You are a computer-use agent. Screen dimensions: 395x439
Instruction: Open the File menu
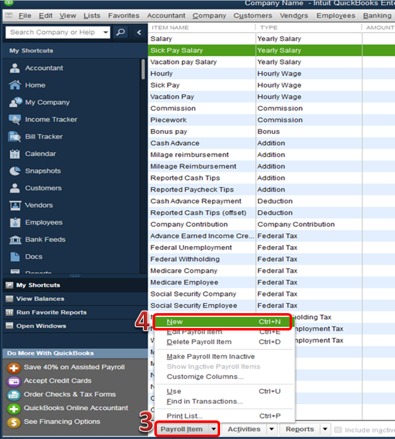tap(25, 16)
